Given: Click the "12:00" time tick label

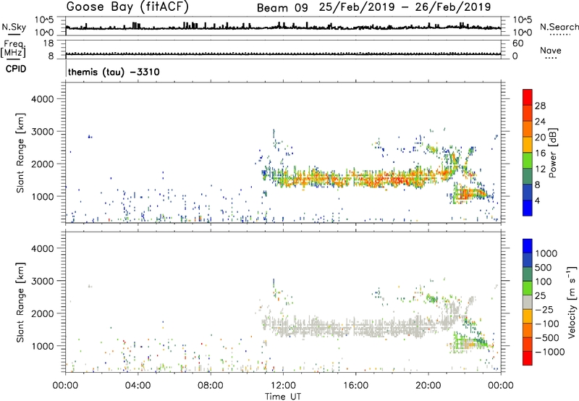Looking at the screenshot, I should coord(283,385).
